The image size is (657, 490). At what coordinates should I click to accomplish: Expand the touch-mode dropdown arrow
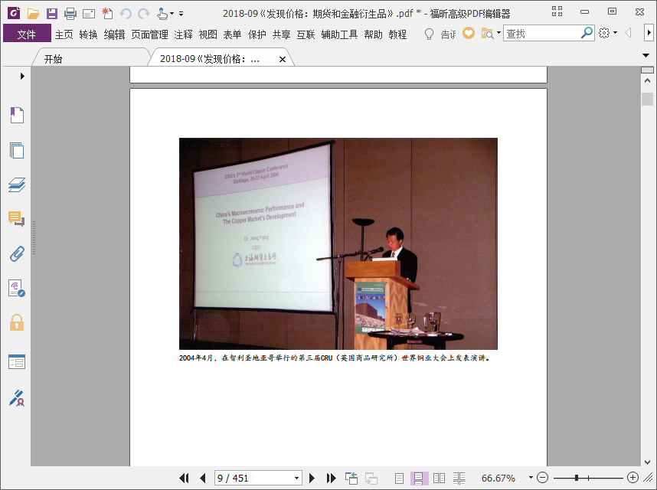(172, 14)
